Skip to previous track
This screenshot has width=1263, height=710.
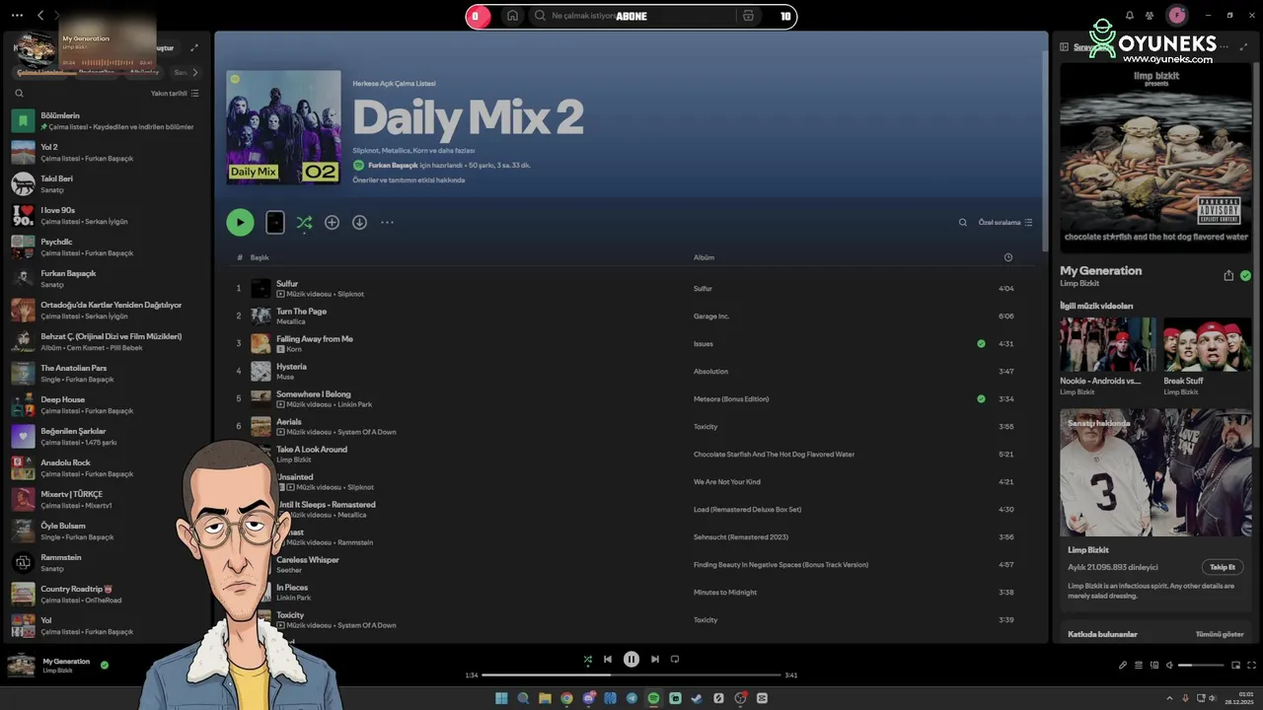click(x=608, y=660)
